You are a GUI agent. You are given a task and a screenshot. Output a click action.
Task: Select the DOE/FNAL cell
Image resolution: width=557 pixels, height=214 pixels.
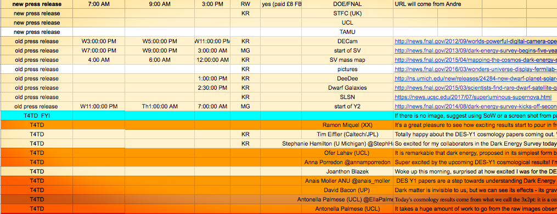click(347, 4)
